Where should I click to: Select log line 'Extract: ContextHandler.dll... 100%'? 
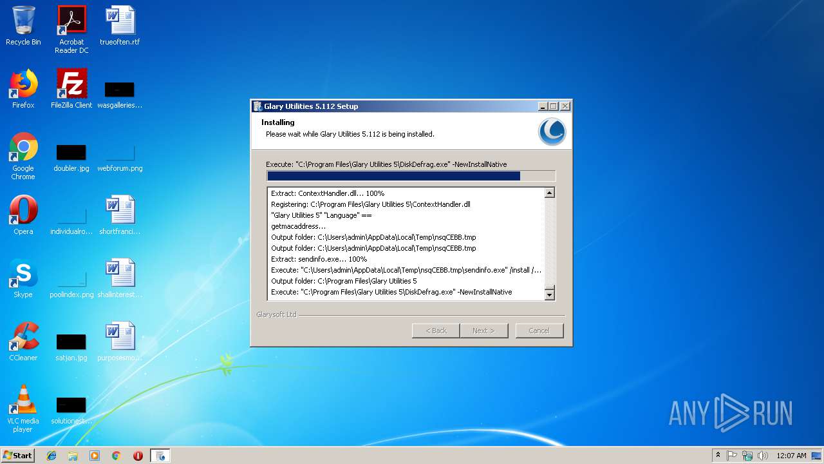(328, 193)
